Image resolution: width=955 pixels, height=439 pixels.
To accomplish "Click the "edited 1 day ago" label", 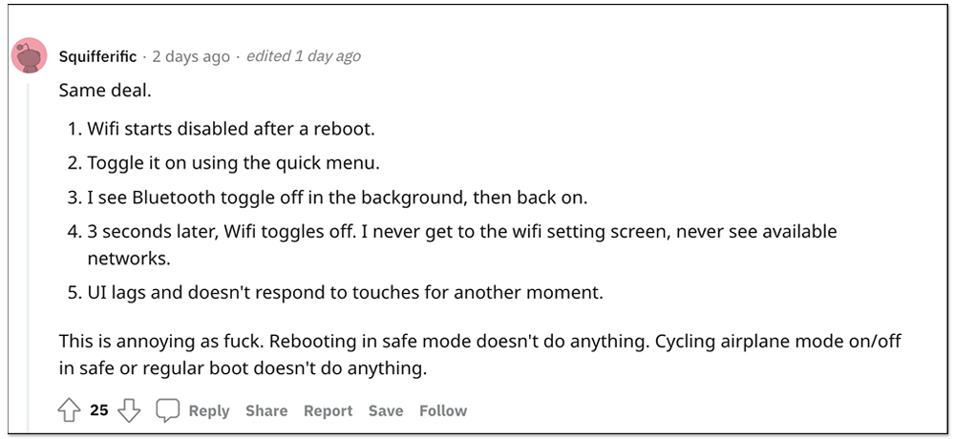I will tap(304, 56).
